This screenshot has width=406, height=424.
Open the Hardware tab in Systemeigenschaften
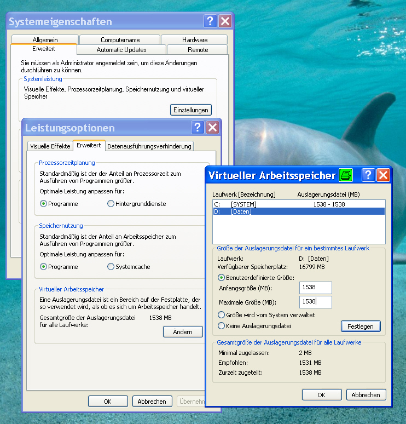point(195,40)
